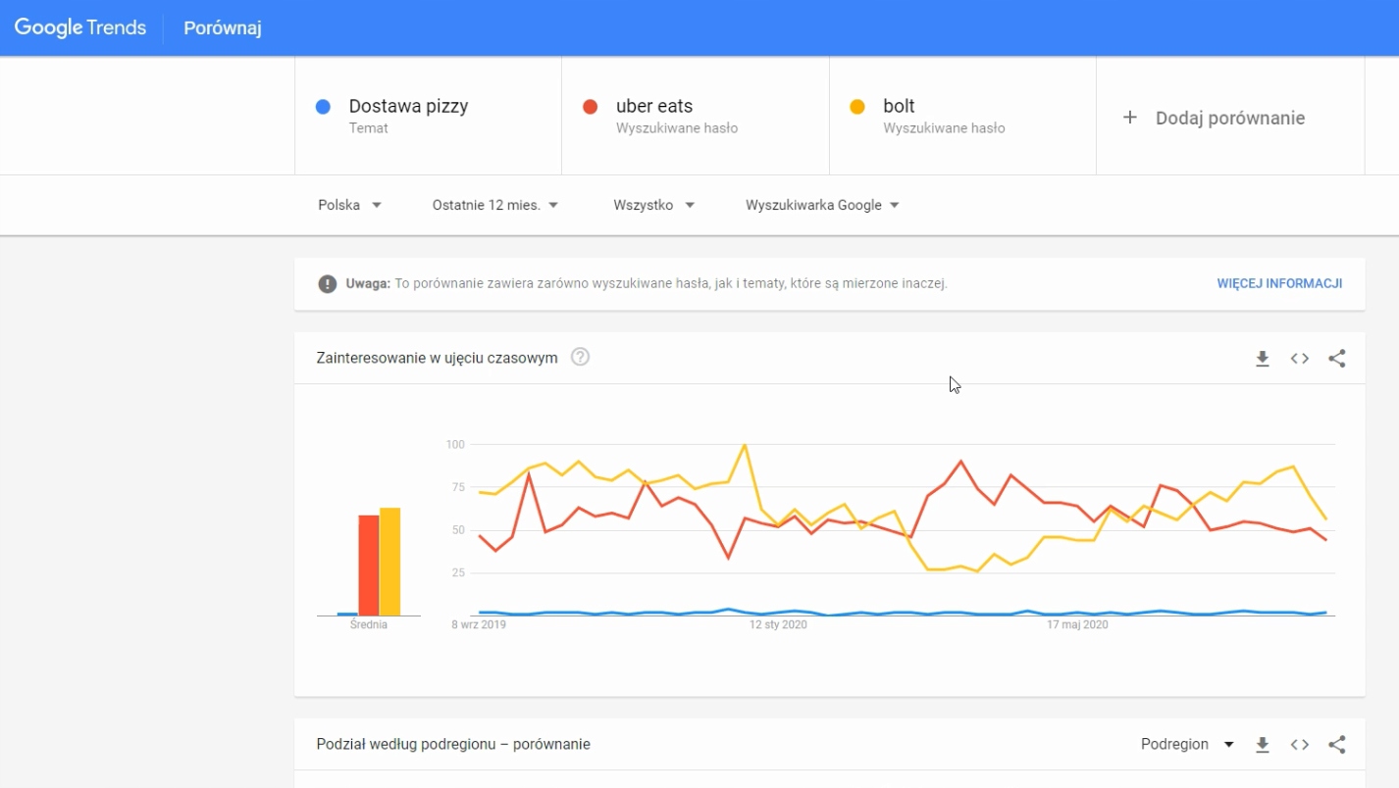Open embed code for subregion comparison
Viewport: 1399px width, 788px height.
1300,745
